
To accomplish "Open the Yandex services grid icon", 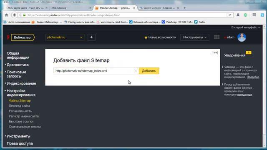I will (x=217, y=37).
